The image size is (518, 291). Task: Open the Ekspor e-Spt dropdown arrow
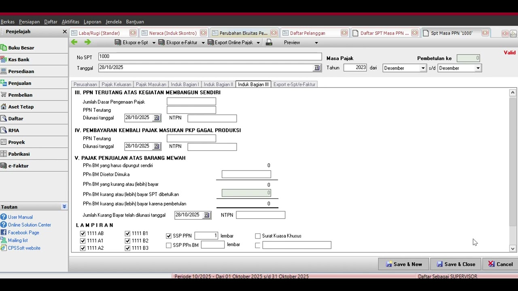[x=154, y=43]
